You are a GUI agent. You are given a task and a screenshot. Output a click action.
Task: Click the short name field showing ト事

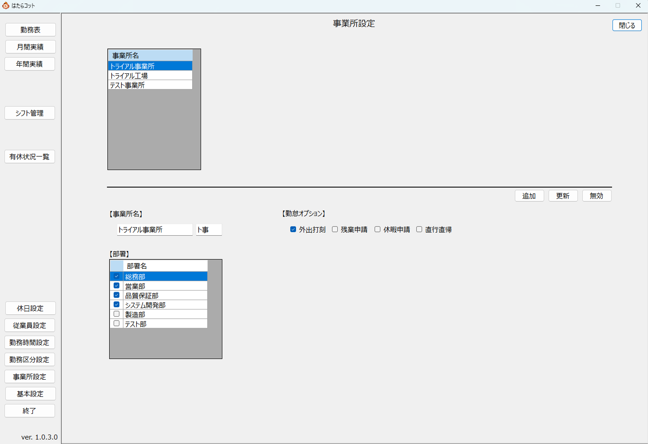coord(209,230)
